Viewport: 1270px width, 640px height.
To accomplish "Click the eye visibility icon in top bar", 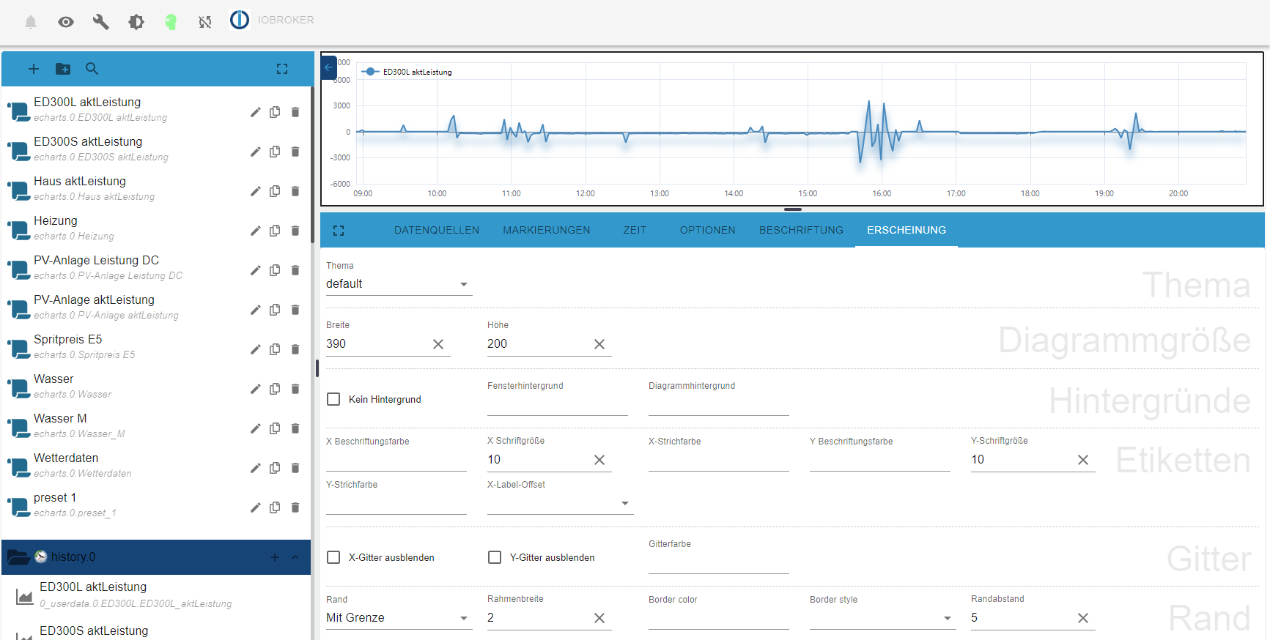I will [66, 22].
